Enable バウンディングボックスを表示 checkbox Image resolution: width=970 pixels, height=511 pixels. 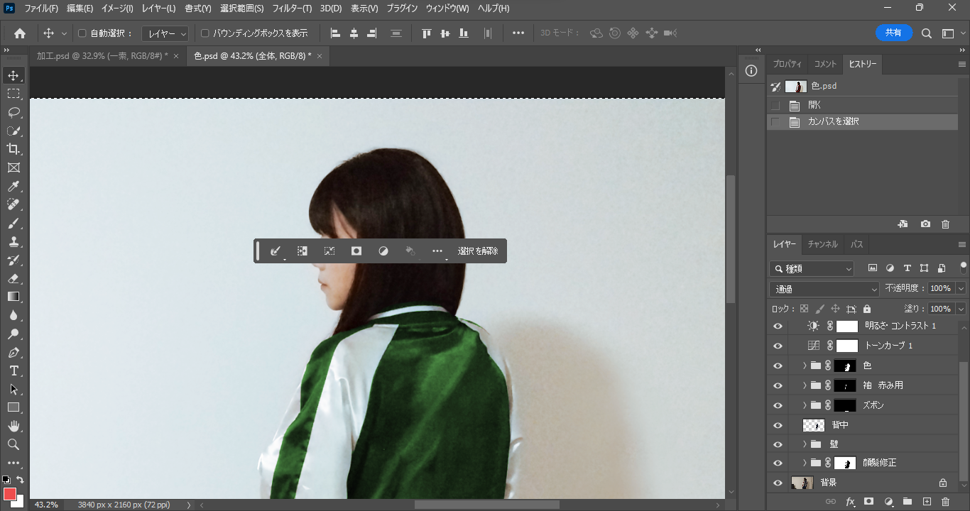205,33
